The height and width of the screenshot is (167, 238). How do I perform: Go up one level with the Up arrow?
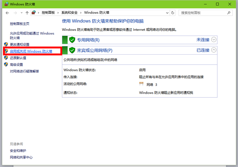pos(27,13)
